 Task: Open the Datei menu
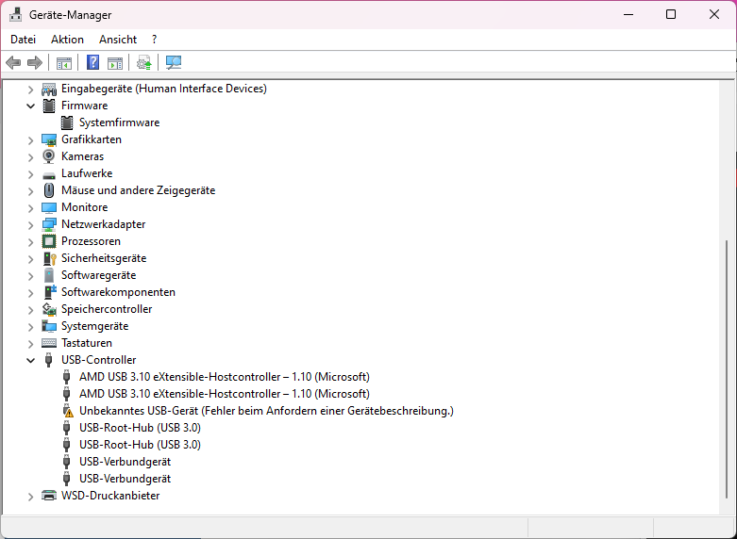point(23,40)
